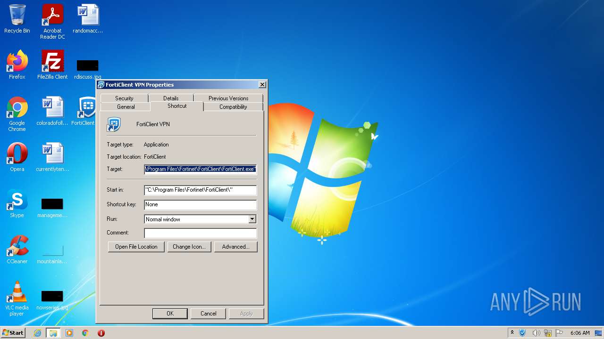Open the Start menu
This screenshot has height=339, width=604.
pyautogui.click(x=13, y=333)
